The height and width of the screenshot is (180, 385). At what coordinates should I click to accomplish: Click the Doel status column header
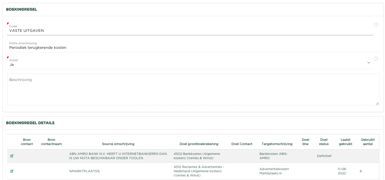click(324, 142)
